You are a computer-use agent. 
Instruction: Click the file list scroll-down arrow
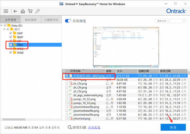189,119
